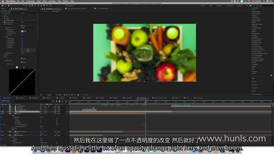Open the viewer resolution Quarter dropdown

point(51,95)
